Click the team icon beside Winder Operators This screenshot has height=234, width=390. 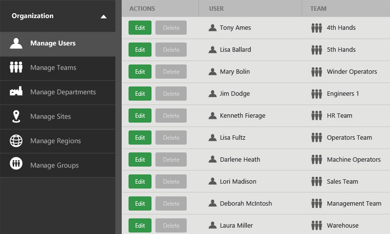coord(317,72)
